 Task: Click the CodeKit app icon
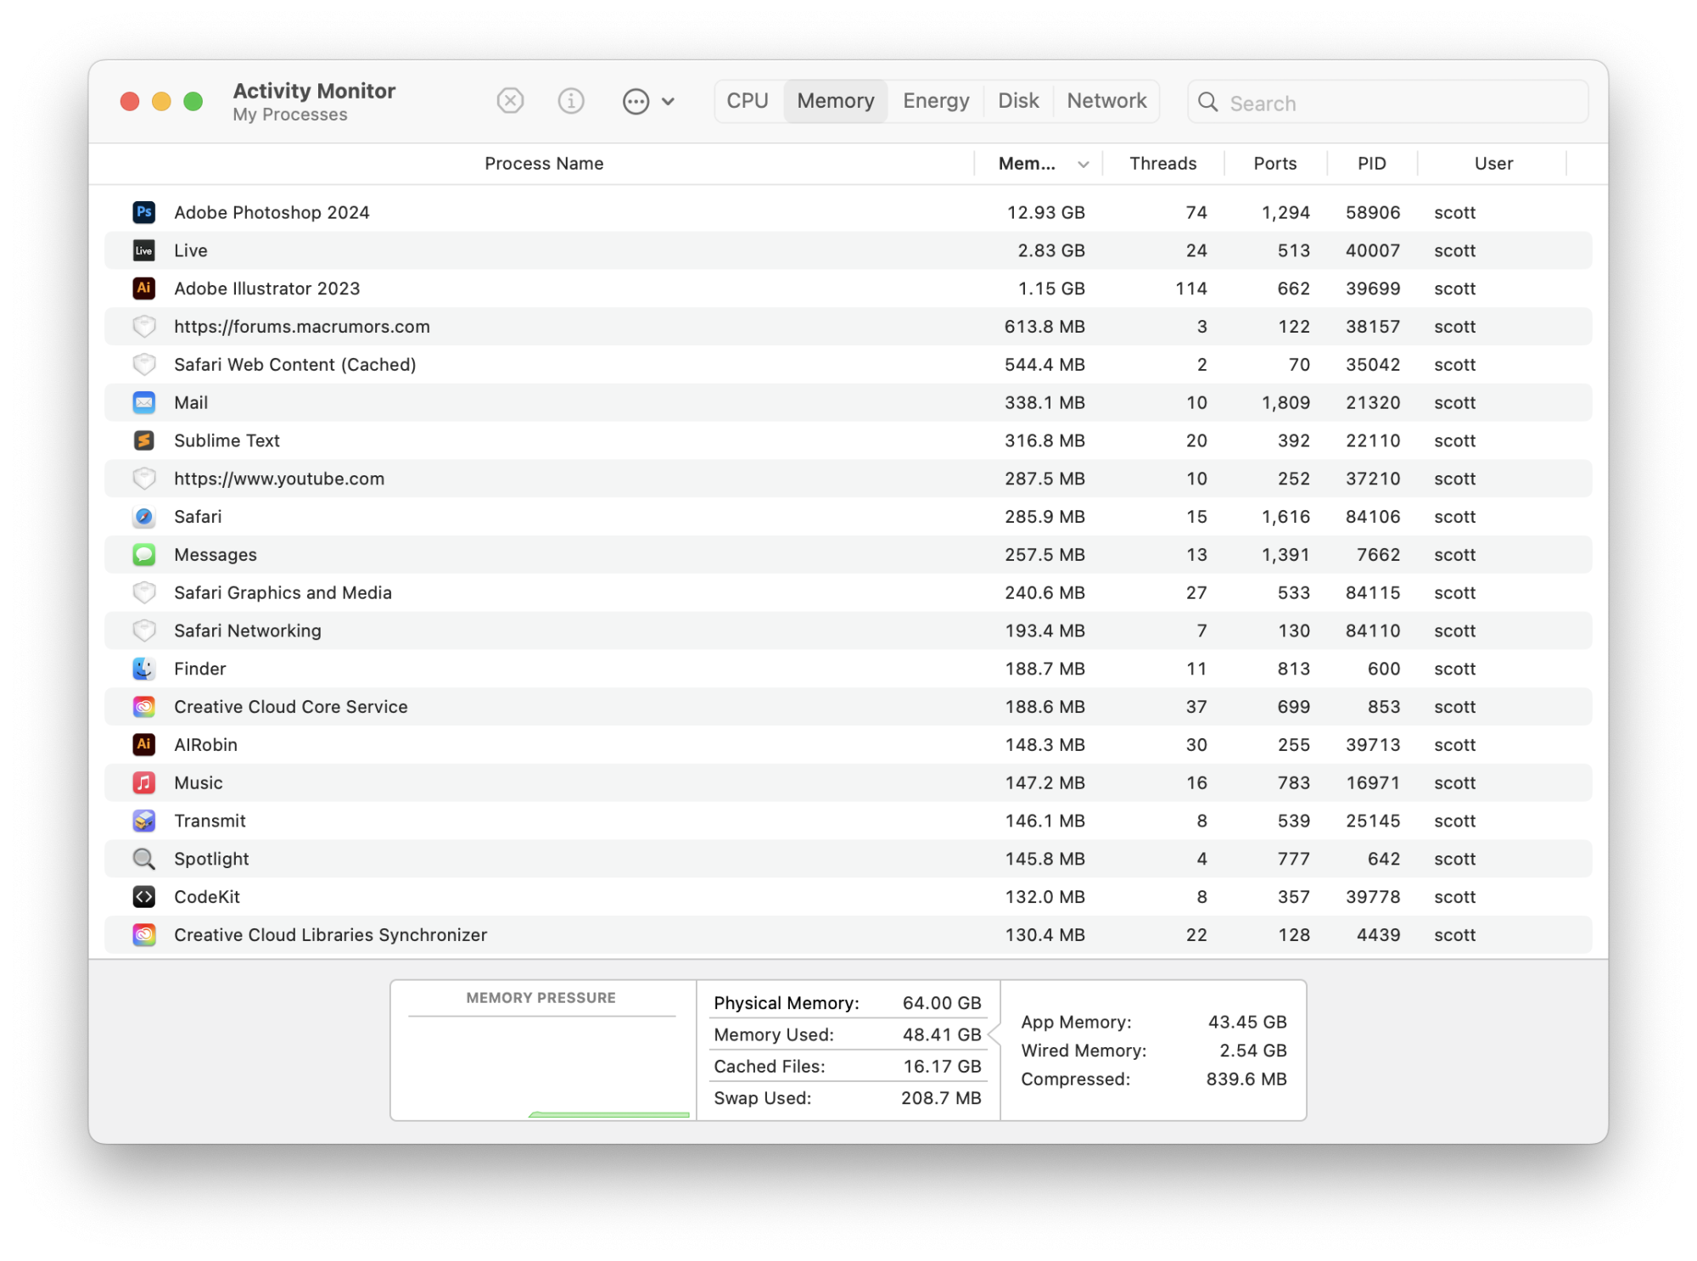[144, 896]
